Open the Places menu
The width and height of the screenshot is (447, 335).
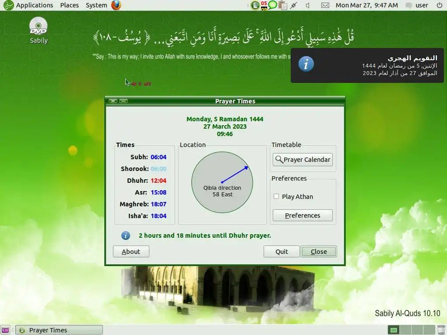tap(69, 5)
